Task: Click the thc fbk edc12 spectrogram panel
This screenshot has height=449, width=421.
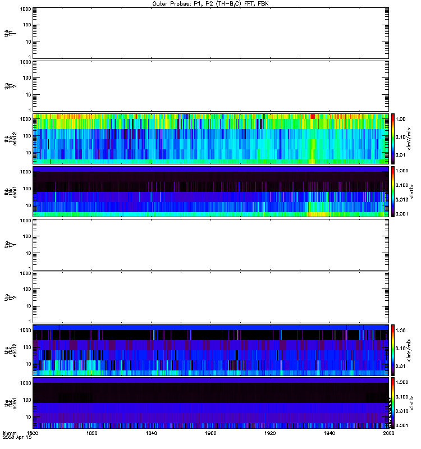Action: [211, 350]
